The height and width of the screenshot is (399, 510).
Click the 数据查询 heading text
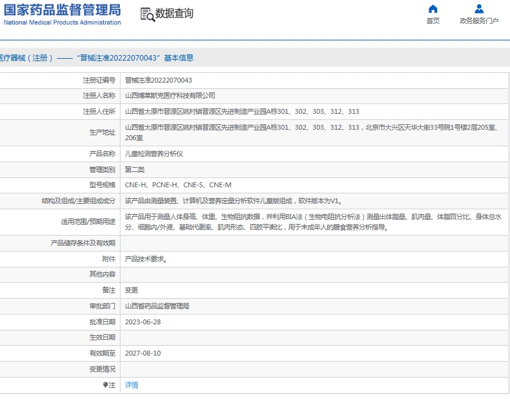[174, 13]
